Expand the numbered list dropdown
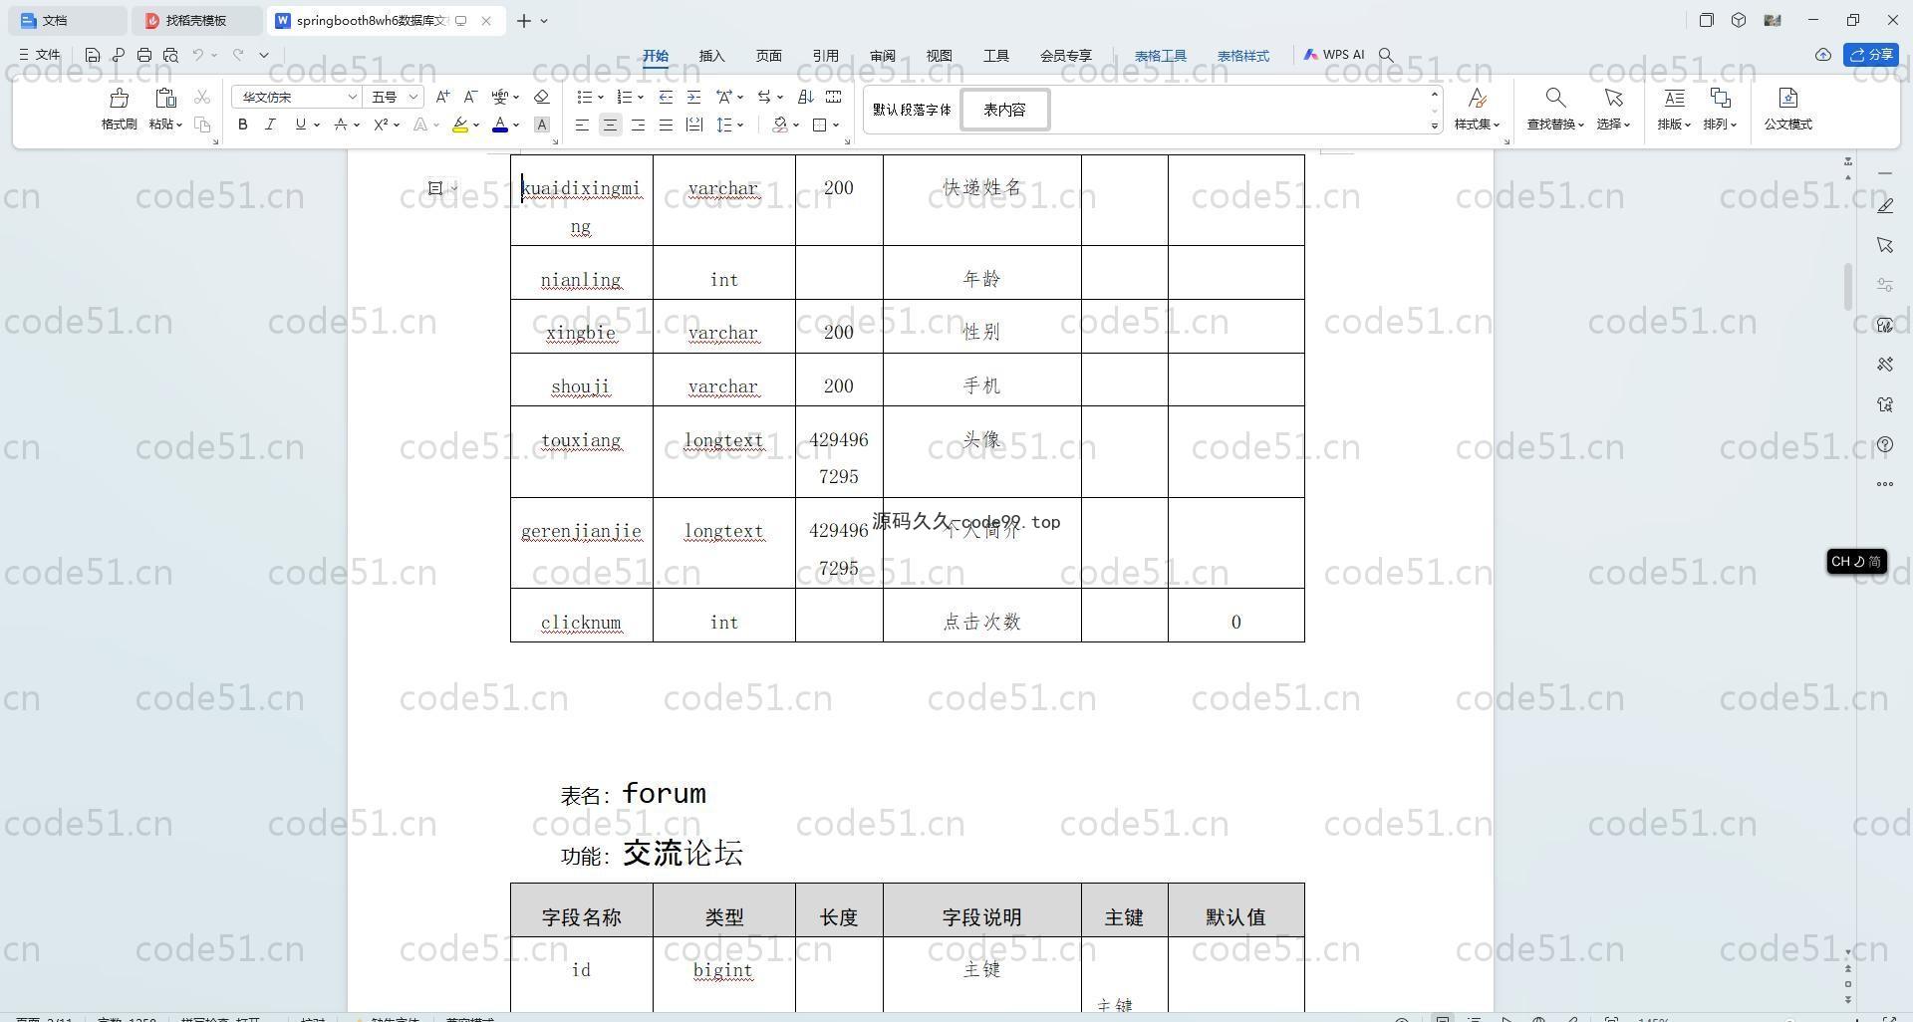 [640, 97]
